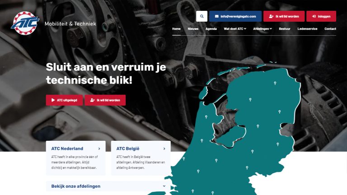Expand Bekijk onze afdelingen section
The height and width of the screenshot is (195, 347).
108,186
